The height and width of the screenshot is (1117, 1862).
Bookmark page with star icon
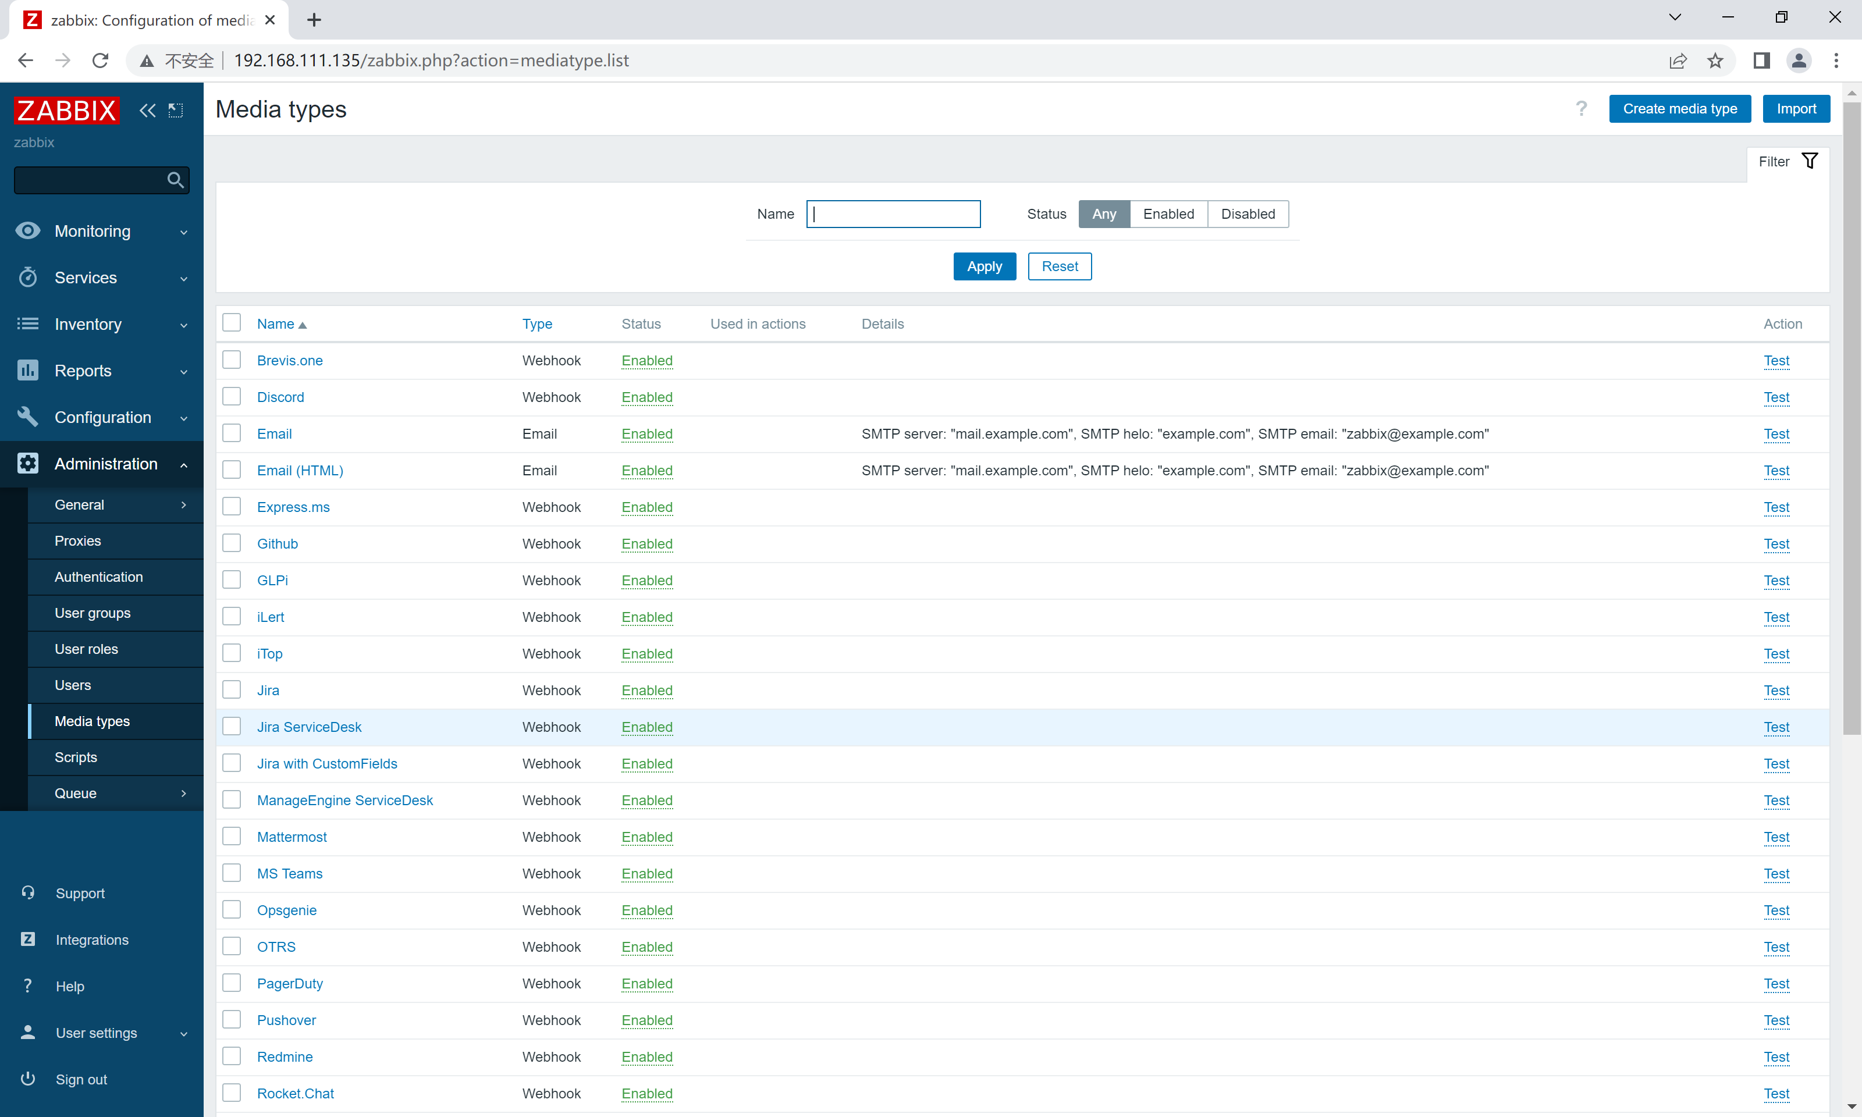click(x=1714, y=61)
